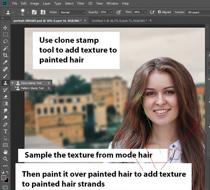Screen dimensions: 210x190
Task: Choose Clone Stamp Tool in flyout
Action: 31,83
